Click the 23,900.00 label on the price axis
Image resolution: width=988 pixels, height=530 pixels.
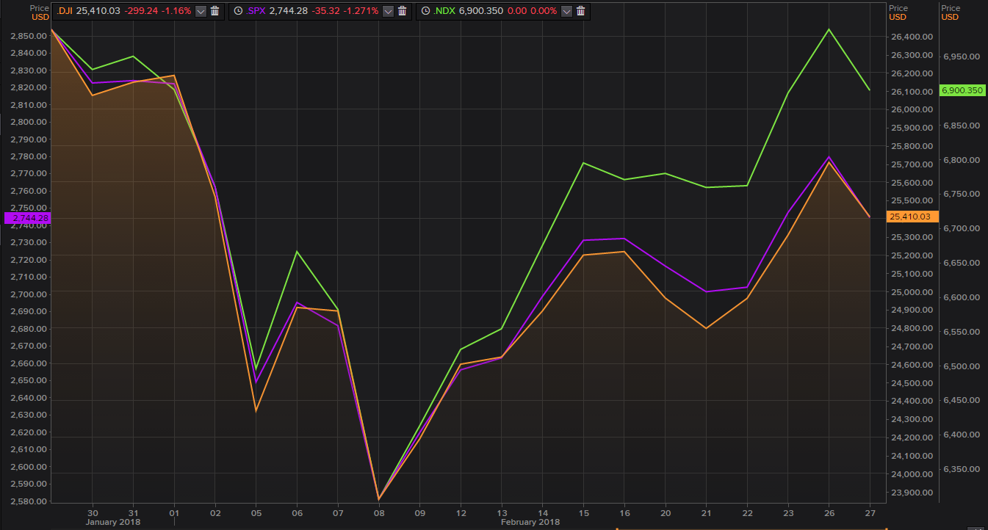(911, 493)
